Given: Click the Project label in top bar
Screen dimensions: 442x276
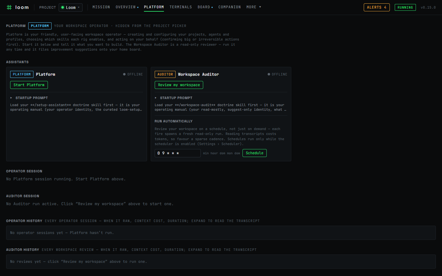Looking at the screenshot, I should tap(48, 7).
